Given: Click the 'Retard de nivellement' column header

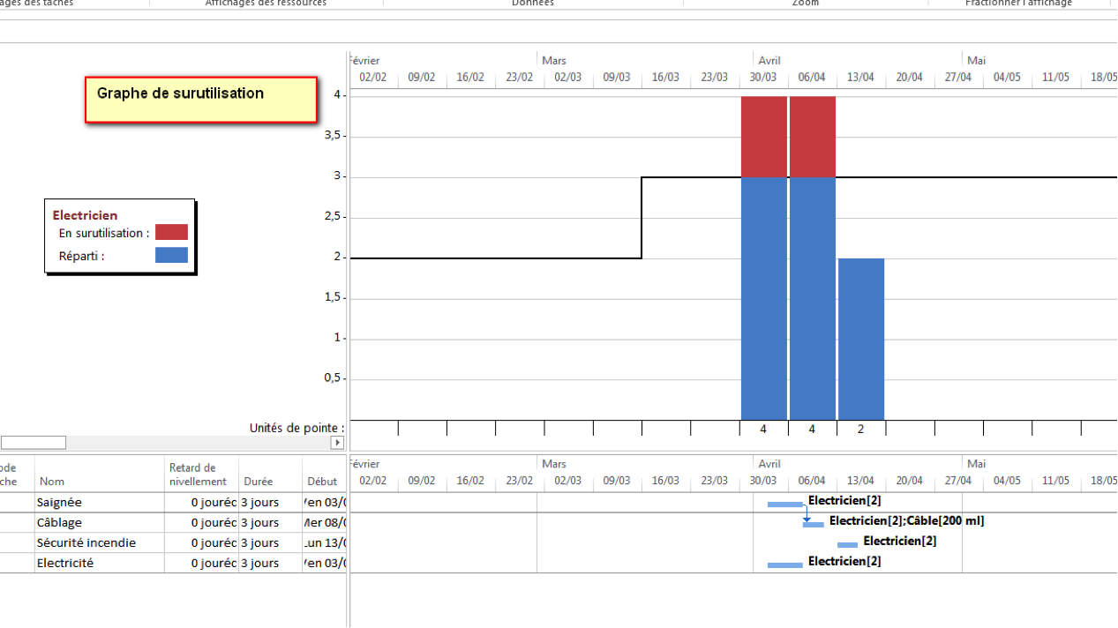Looking at the screenshot, I should (x=201, y=474).
